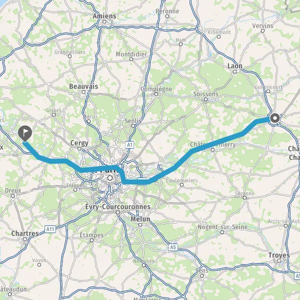The width and height of the screenshot is (300, 300).
Task: Click the Compiègne town marker
Action: pos(156,94)
